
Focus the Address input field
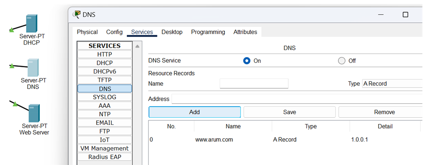[x=297, y=99]
